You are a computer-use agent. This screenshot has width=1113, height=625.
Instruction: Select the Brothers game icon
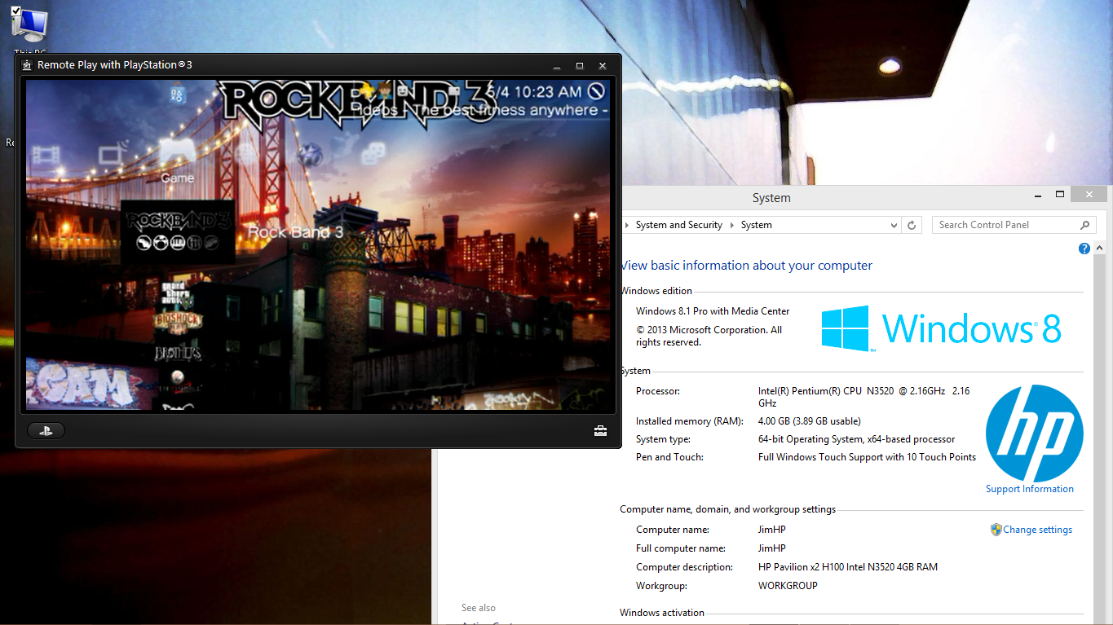(x=178, y=353)
